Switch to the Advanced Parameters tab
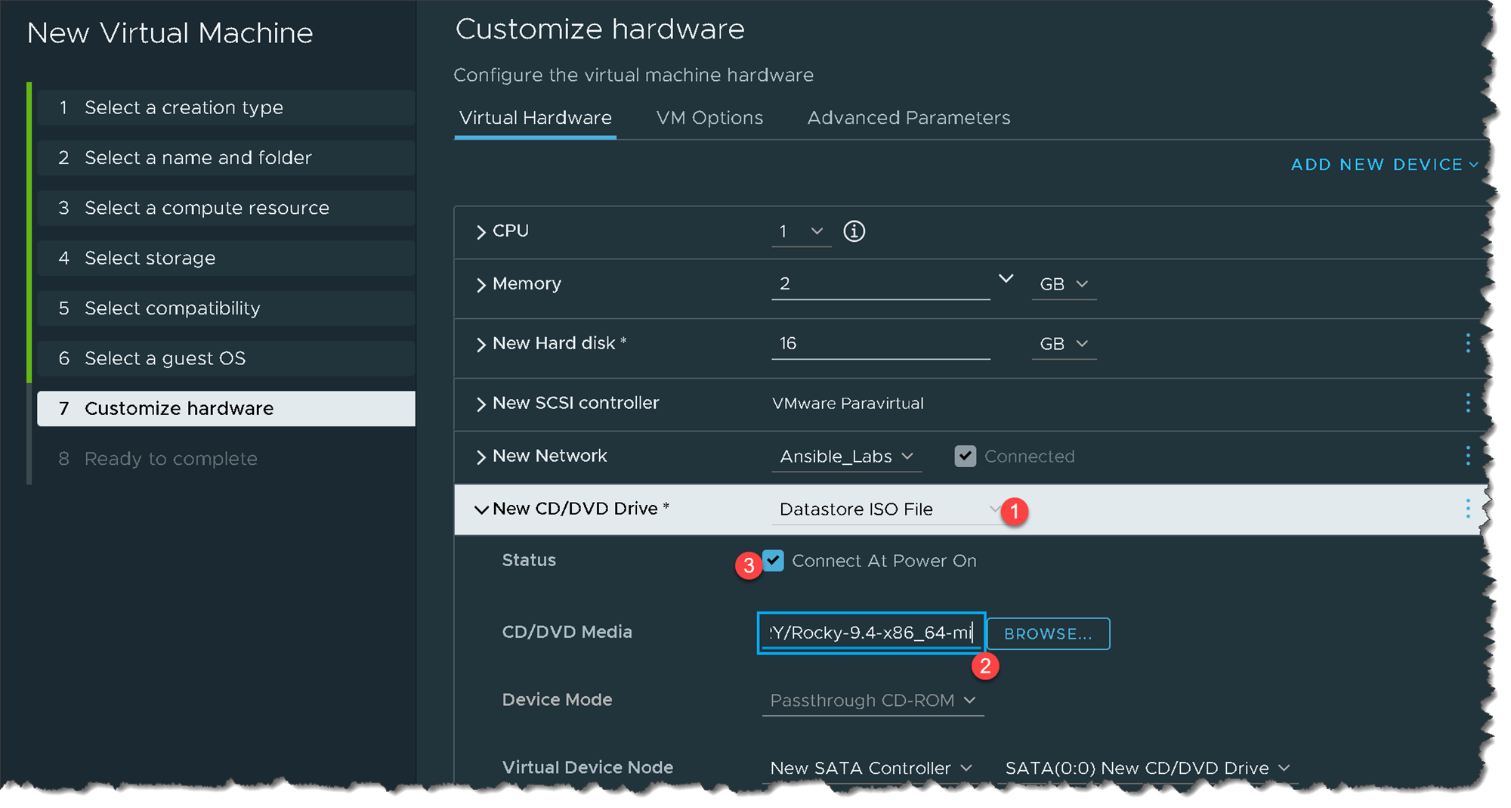The width and height of the screenshot is (1511, 808). point(908,118)
